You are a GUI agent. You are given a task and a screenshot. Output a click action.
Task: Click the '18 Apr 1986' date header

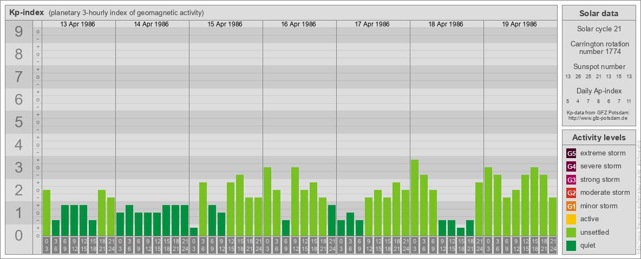pyautogui.click(x=446, y=24)
